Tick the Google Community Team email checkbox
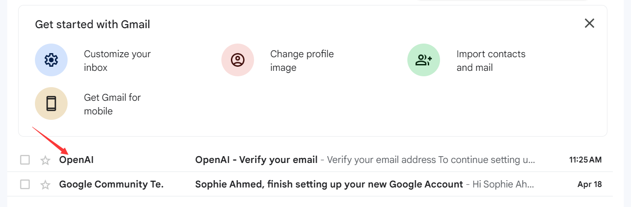Image resolution: width=631 pixels, height=207 pixels. [x=25, y=184]
